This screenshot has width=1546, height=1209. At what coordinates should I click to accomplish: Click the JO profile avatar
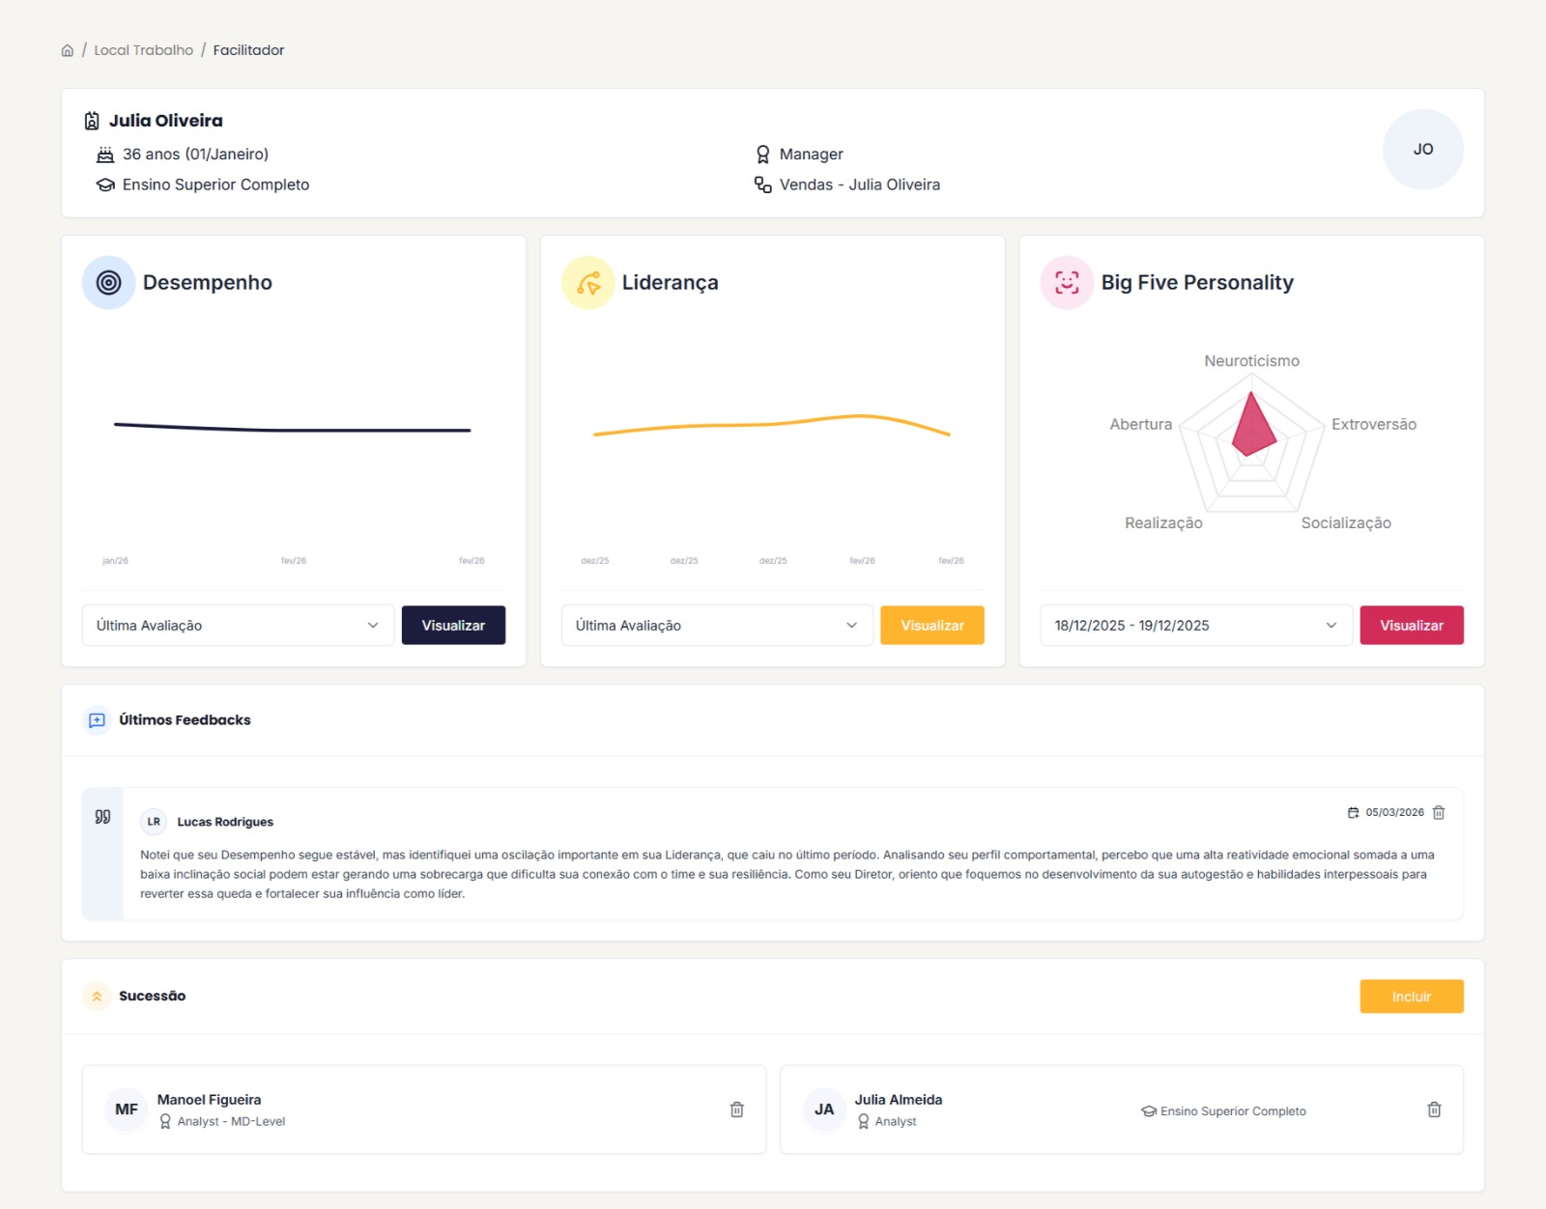pos(1422,150)
